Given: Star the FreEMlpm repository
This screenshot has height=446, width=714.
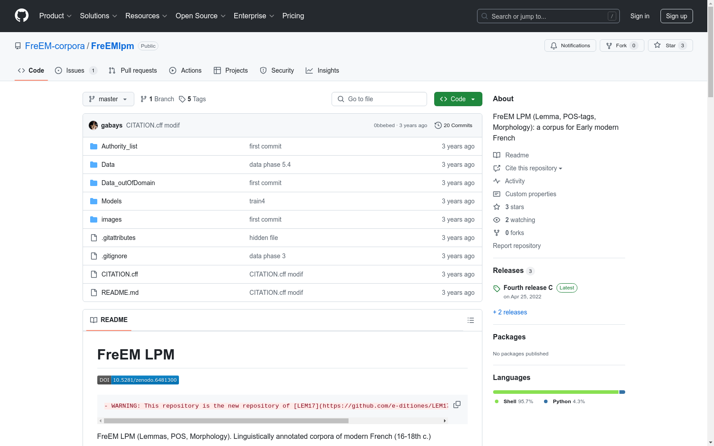Looking at the screenshot, I should (x=670, y=45).
